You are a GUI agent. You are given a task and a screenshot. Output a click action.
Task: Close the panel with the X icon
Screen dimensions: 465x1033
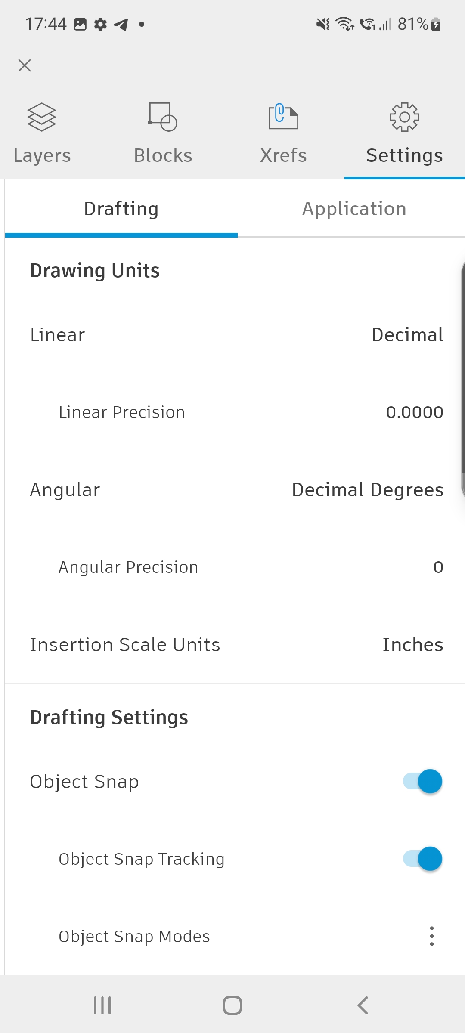[x=25, y=65]
